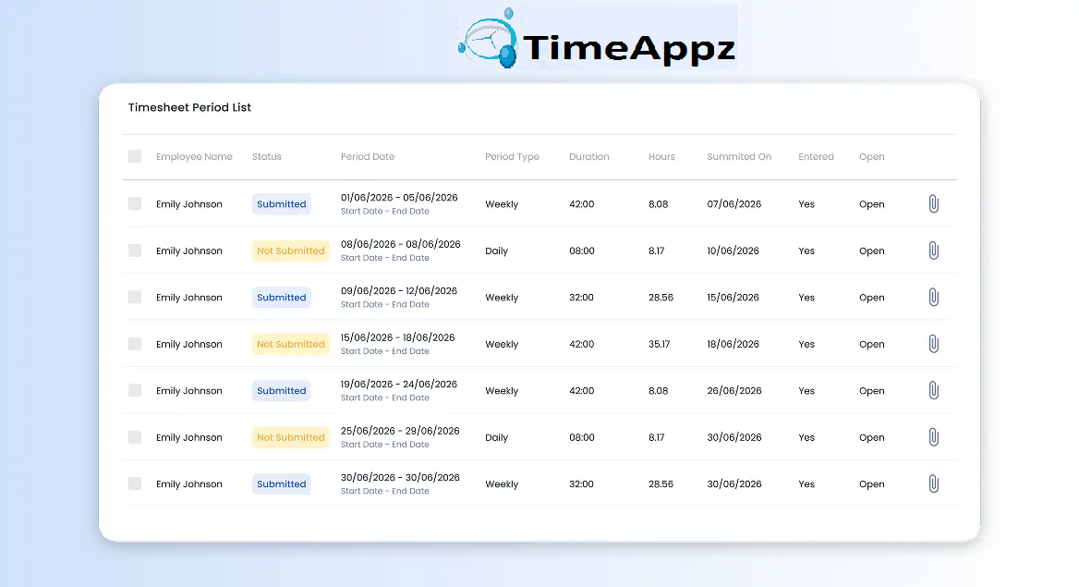Click the Hours column header
1079x587 pixels.
pyautogui.click(x=661, y=156)
